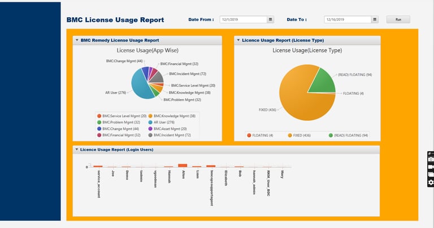Toggle FIXED (436) legend entry in License Type

click(299, 135)
